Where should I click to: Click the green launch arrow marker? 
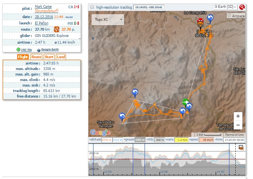click(x=185, y=102)
